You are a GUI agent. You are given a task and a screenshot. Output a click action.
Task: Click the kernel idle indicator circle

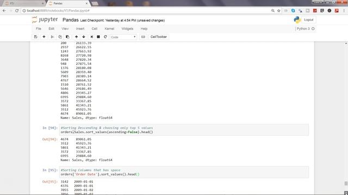tap(313, 29)
